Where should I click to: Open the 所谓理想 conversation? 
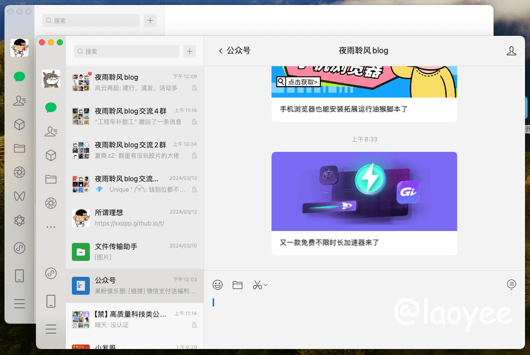point(135,218)
